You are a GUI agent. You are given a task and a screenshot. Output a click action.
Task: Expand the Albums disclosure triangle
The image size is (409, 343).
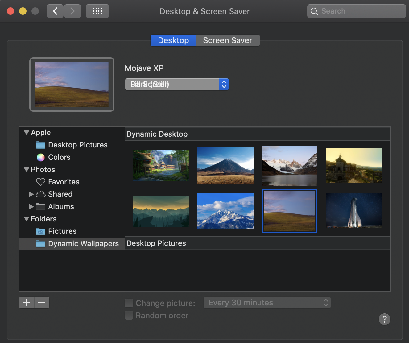pyautogui.click(x=31, y=207)
